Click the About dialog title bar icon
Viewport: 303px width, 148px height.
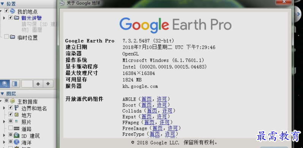(x=62, y=3)
